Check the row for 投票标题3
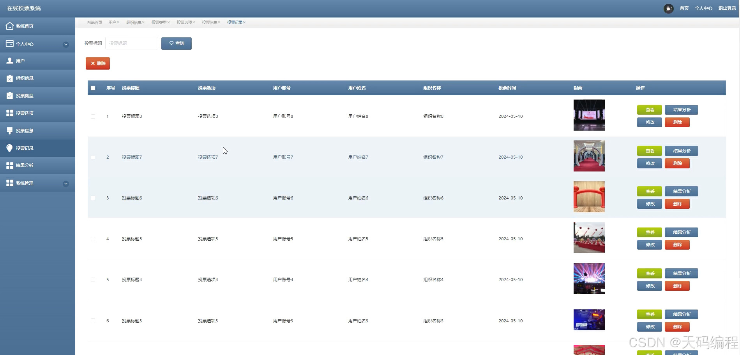Screen dimensions: 740x355 (93, 321)
